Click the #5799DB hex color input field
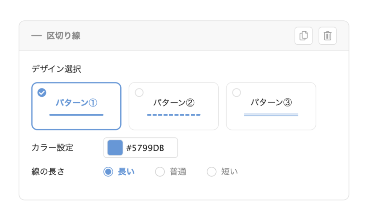The width and height of the screenshot is (372, 218). pos(141,148)
